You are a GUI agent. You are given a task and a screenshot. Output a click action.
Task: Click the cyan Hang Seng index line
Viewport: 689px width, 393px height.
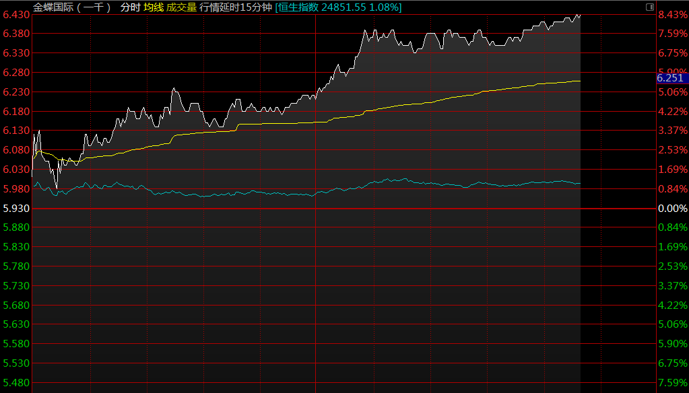(404, 180)
